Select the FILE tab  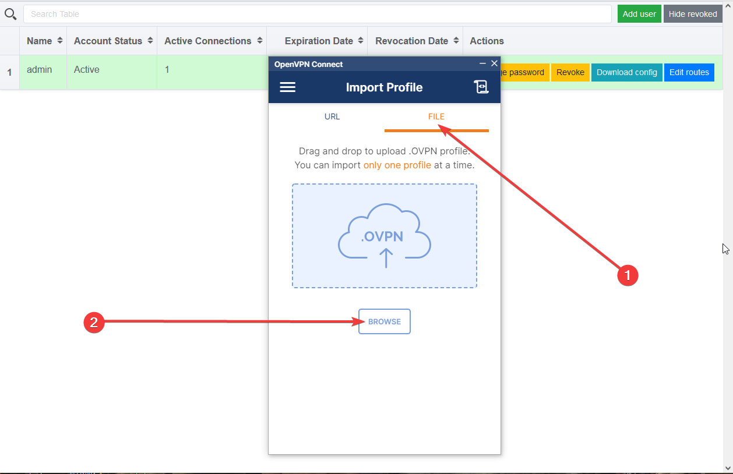point(436,116)
